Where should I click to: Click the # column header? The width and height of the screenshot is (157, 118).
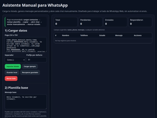click(56, 36)
